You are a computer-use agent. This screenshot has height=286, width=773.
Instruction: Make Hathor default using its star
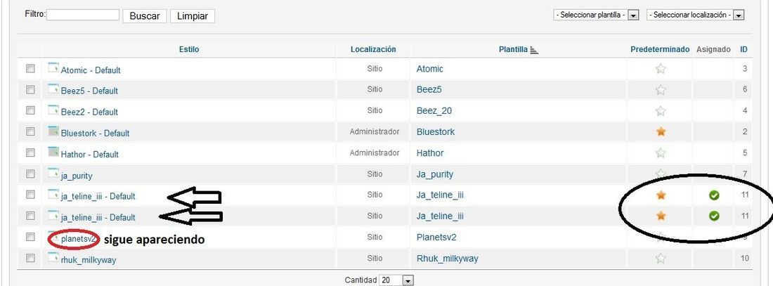tap(661, 153)
